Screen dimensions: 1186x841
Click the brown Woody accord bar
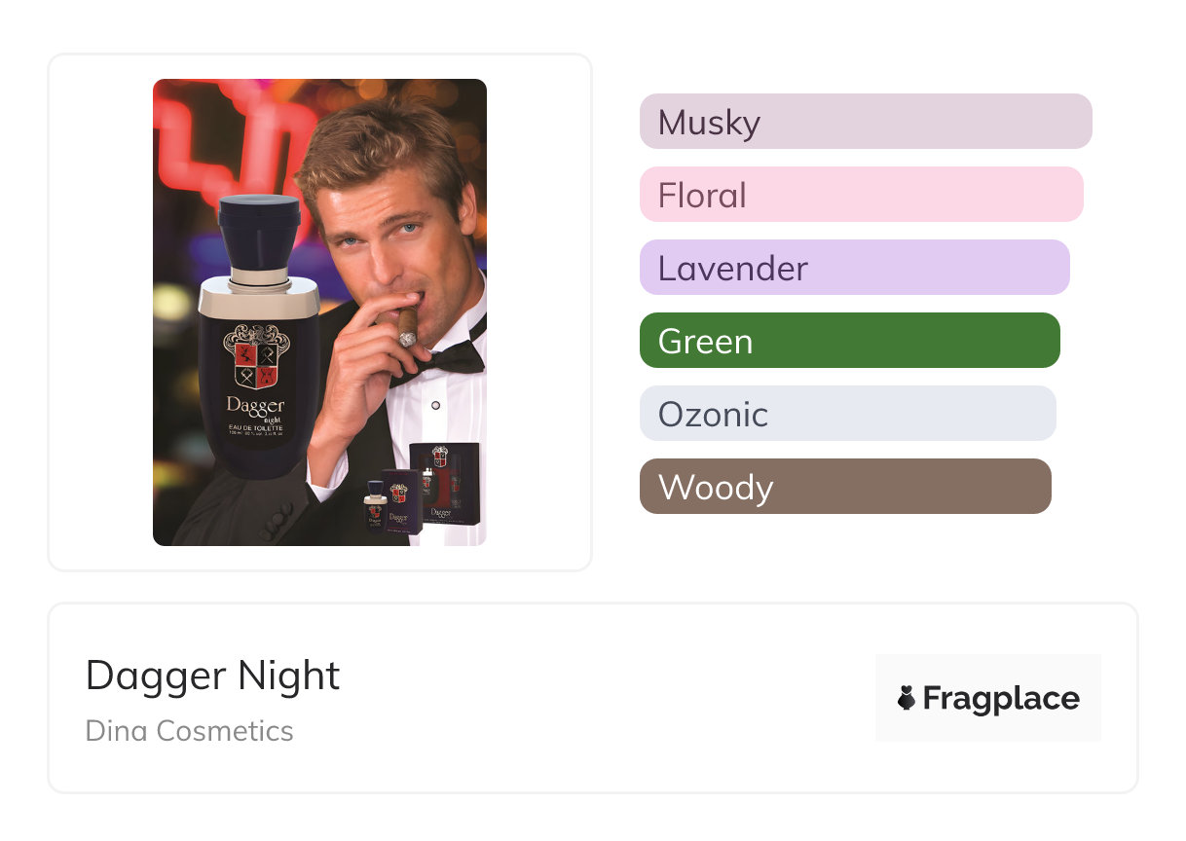[844, 487]
